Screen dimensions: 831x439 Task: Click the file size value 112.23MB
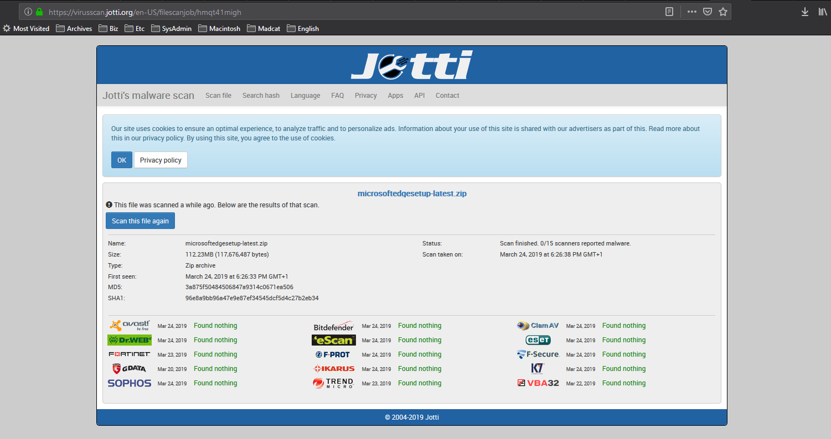(227, 254)
